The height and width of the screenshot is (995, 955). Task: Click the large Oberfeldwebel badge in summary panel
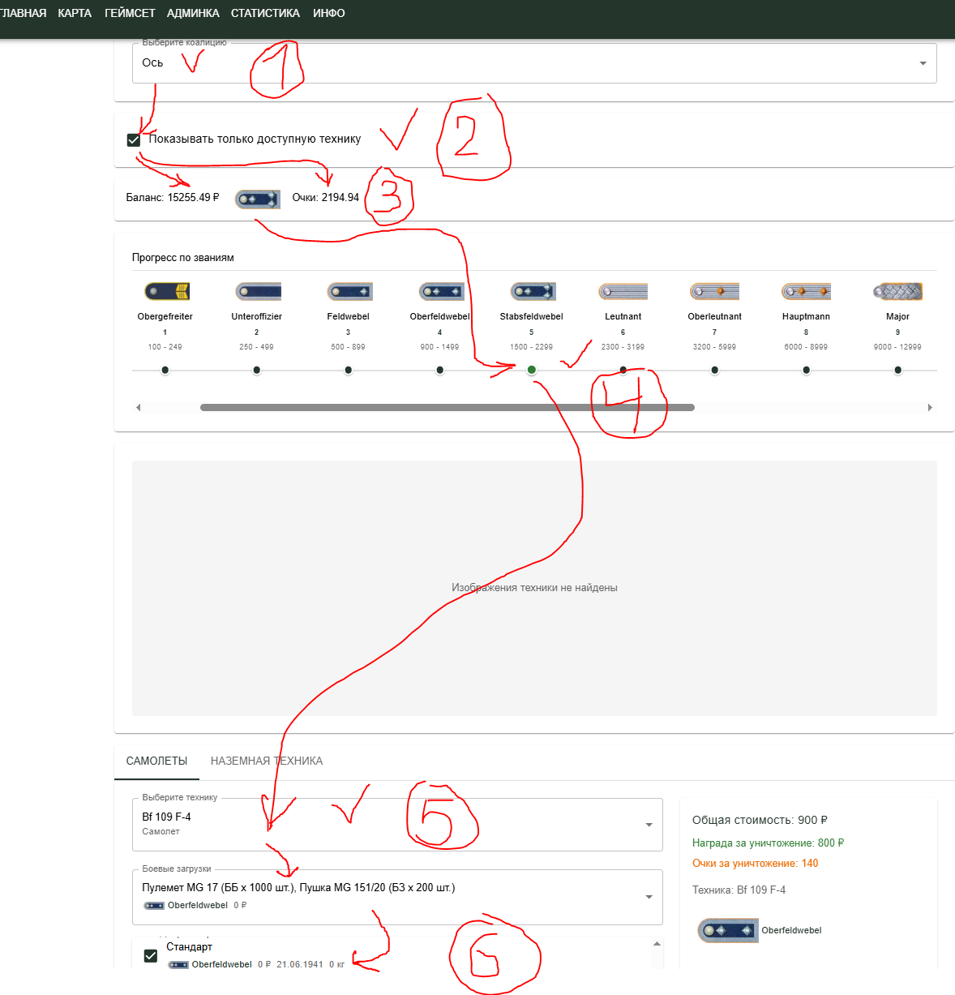[727, 930]
